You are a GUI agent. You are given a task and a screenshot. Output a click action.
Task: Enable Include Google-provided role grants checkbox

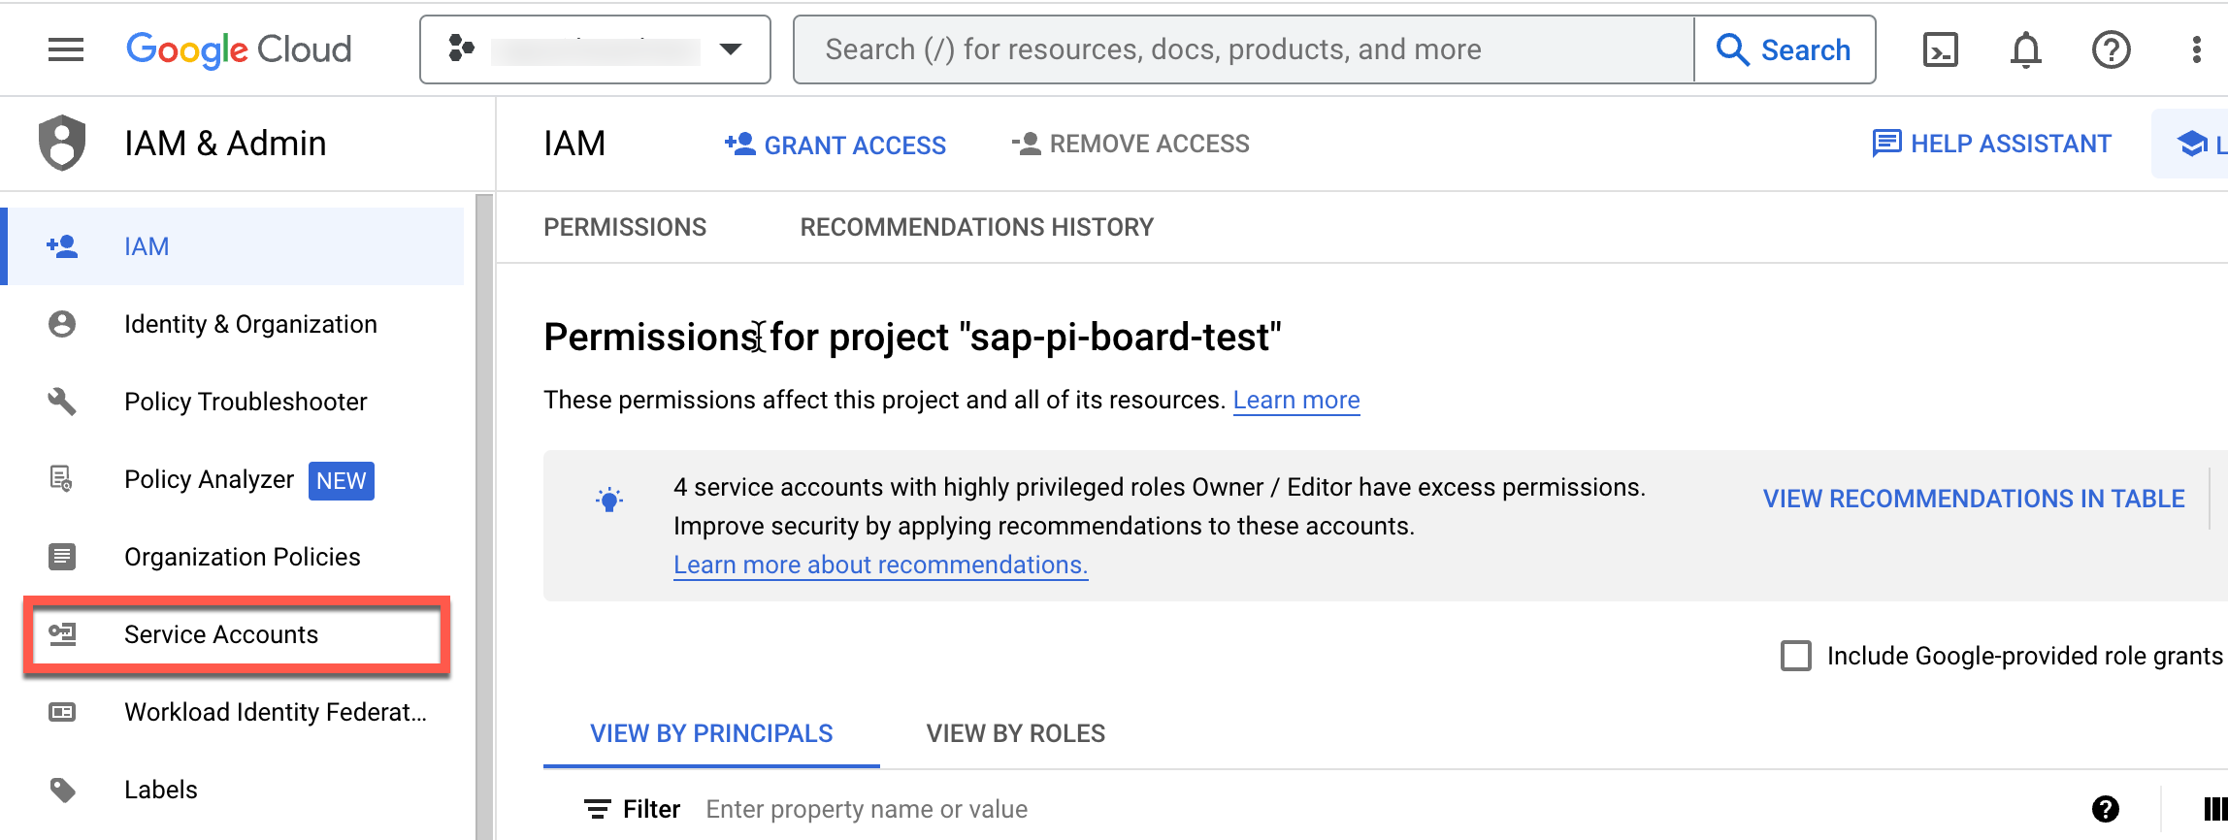pyautogui.click(x=1796, y=656)
